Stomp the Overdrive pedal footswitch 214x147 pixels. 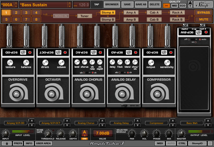click(16, 94)
